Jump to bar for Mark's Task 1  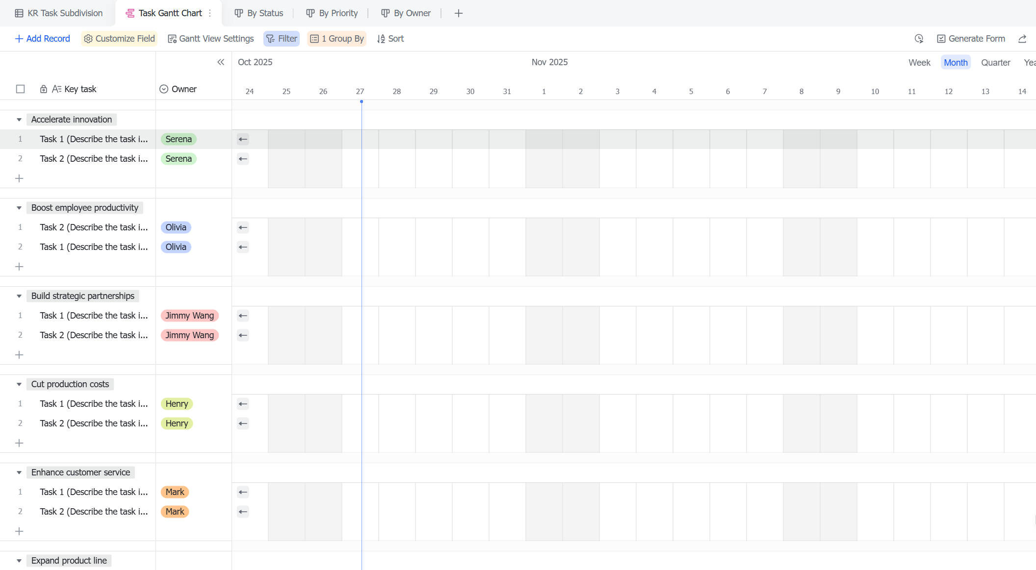coord(243,492)
